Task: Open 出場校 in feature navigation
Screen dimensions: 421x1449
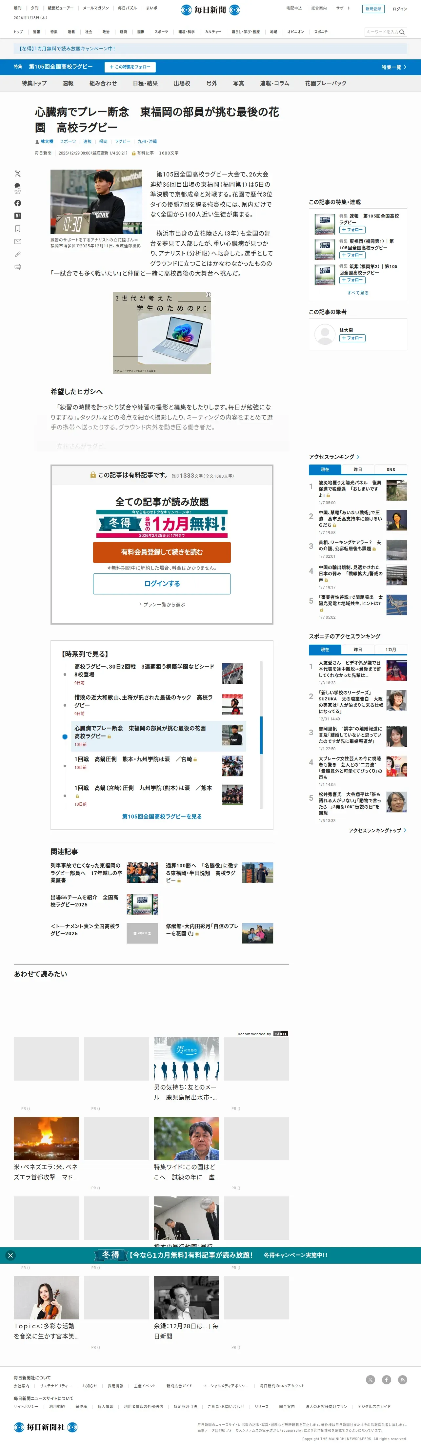Action: 182,83
